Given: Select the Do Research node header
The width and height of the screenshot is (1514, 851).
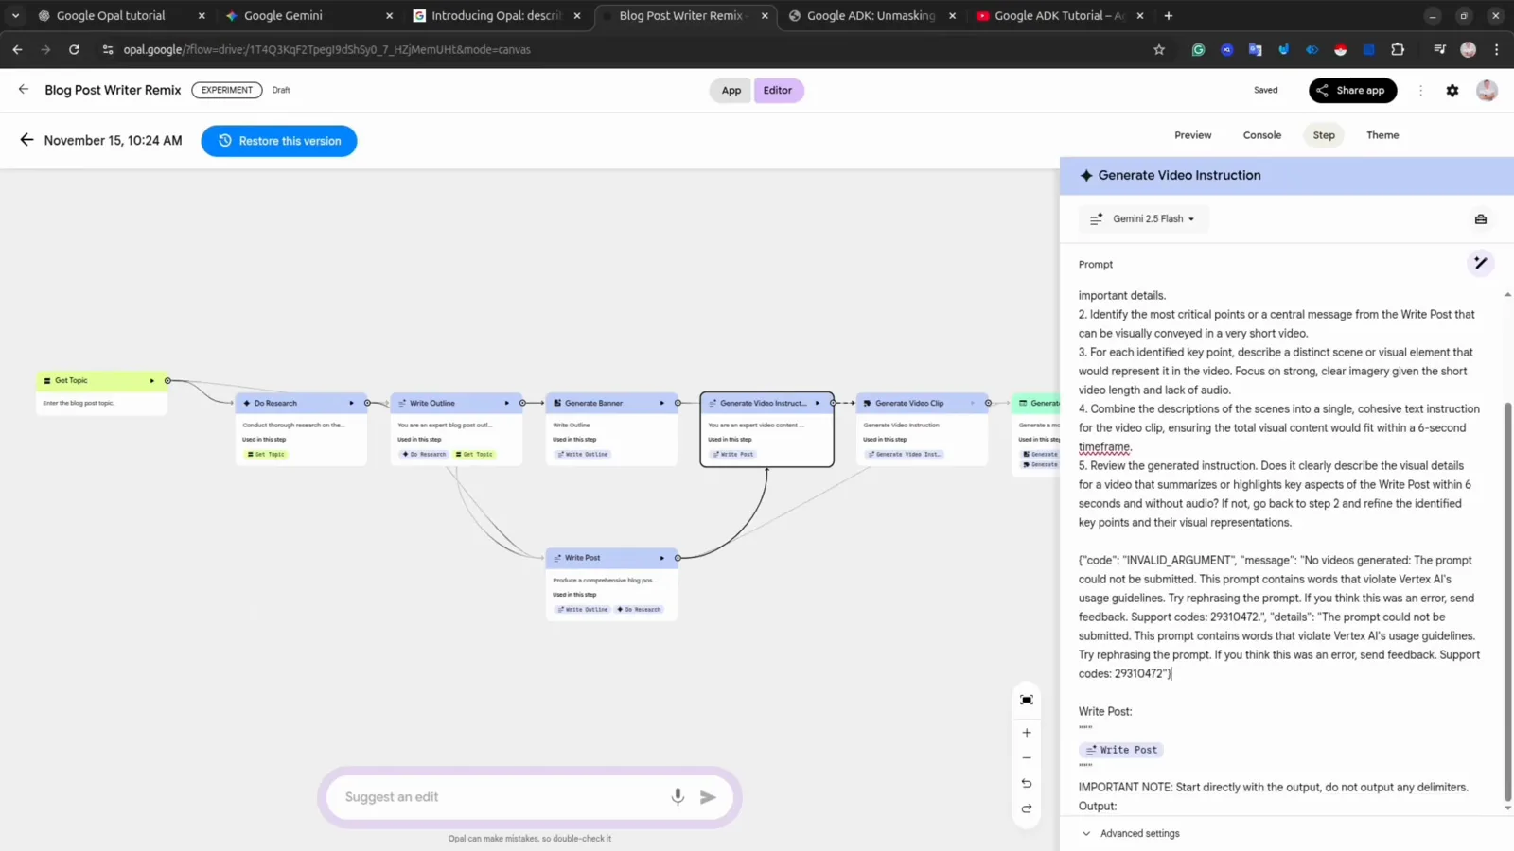Looking at the screenshot, I should pyautogui.click(x=300, y=404).
